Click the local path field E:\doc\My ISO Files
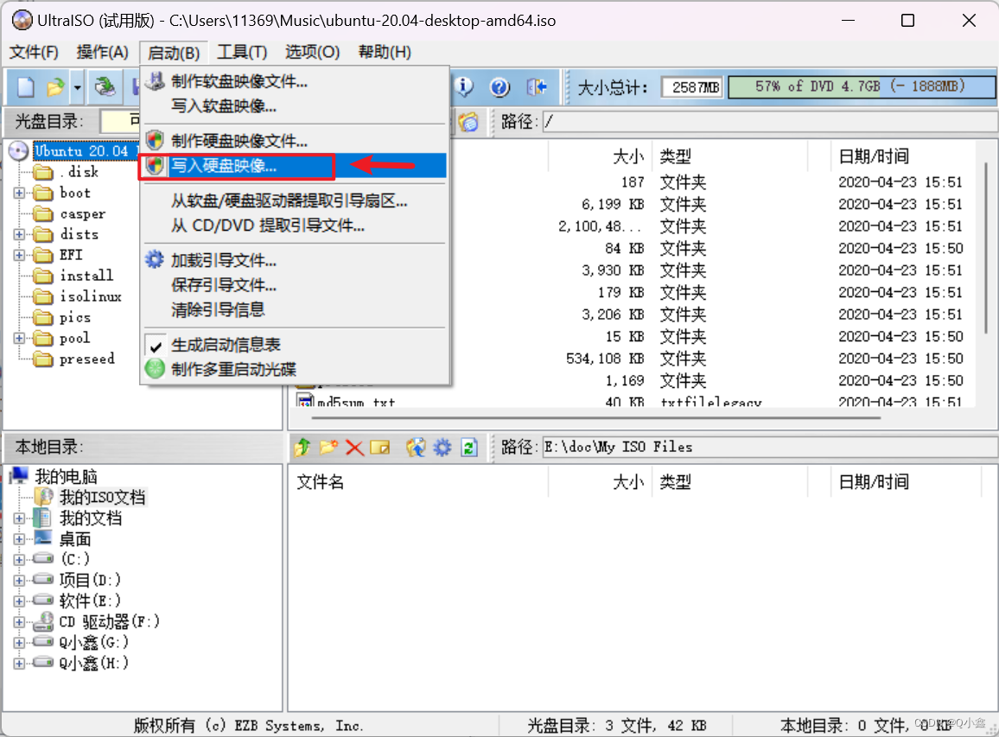Screen dimensions: 999x737 tap(770, 448)
